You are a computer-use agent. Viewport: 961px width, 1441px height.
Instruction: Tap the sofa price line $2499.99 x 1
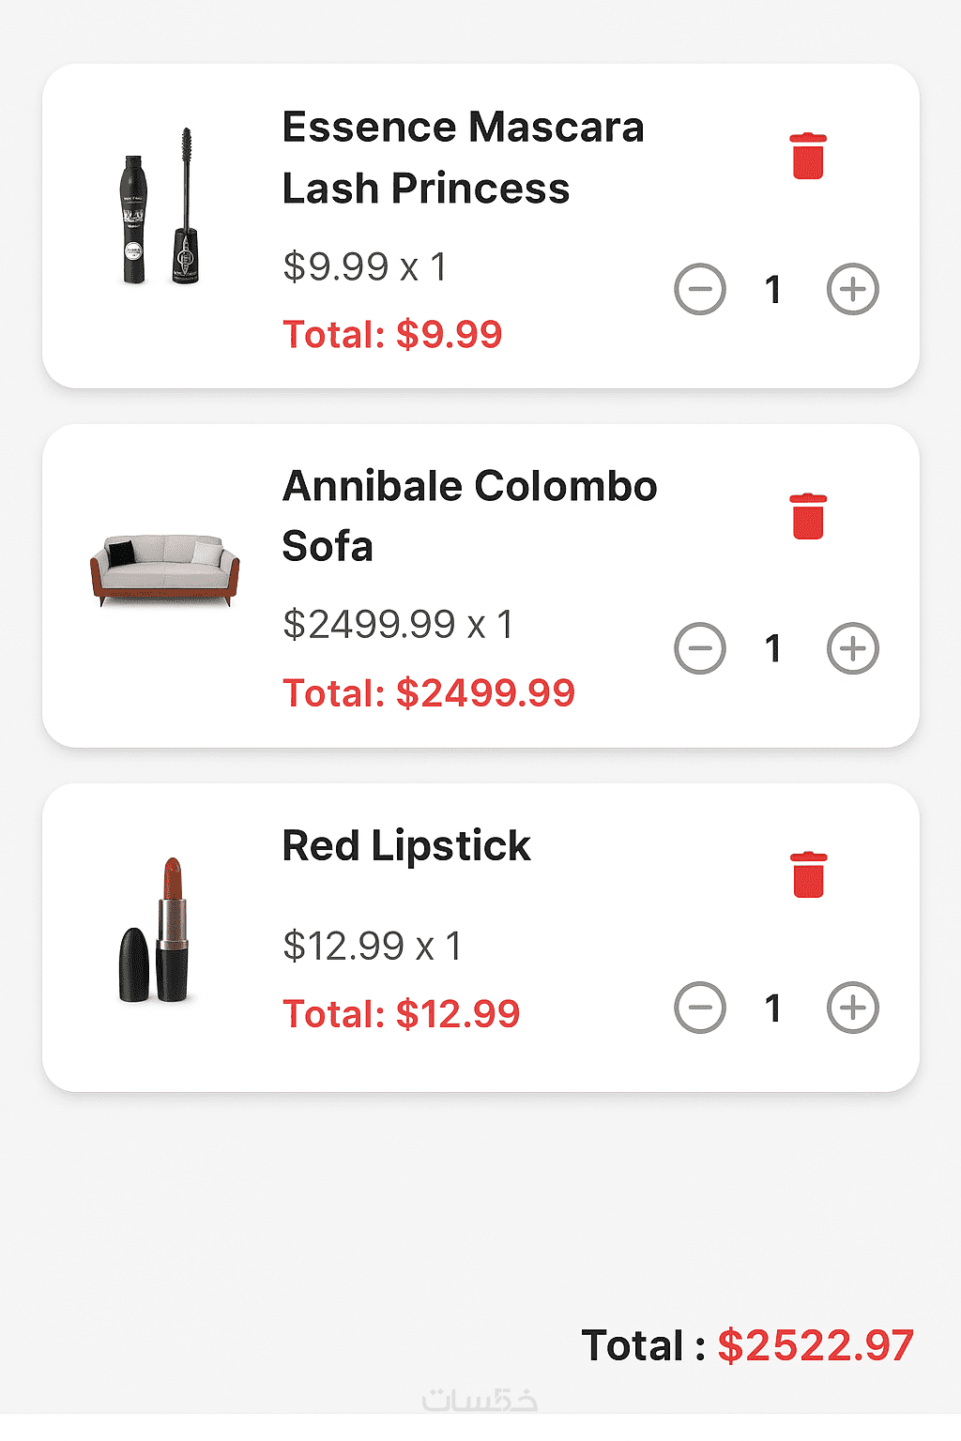click(x=398, y=625)
